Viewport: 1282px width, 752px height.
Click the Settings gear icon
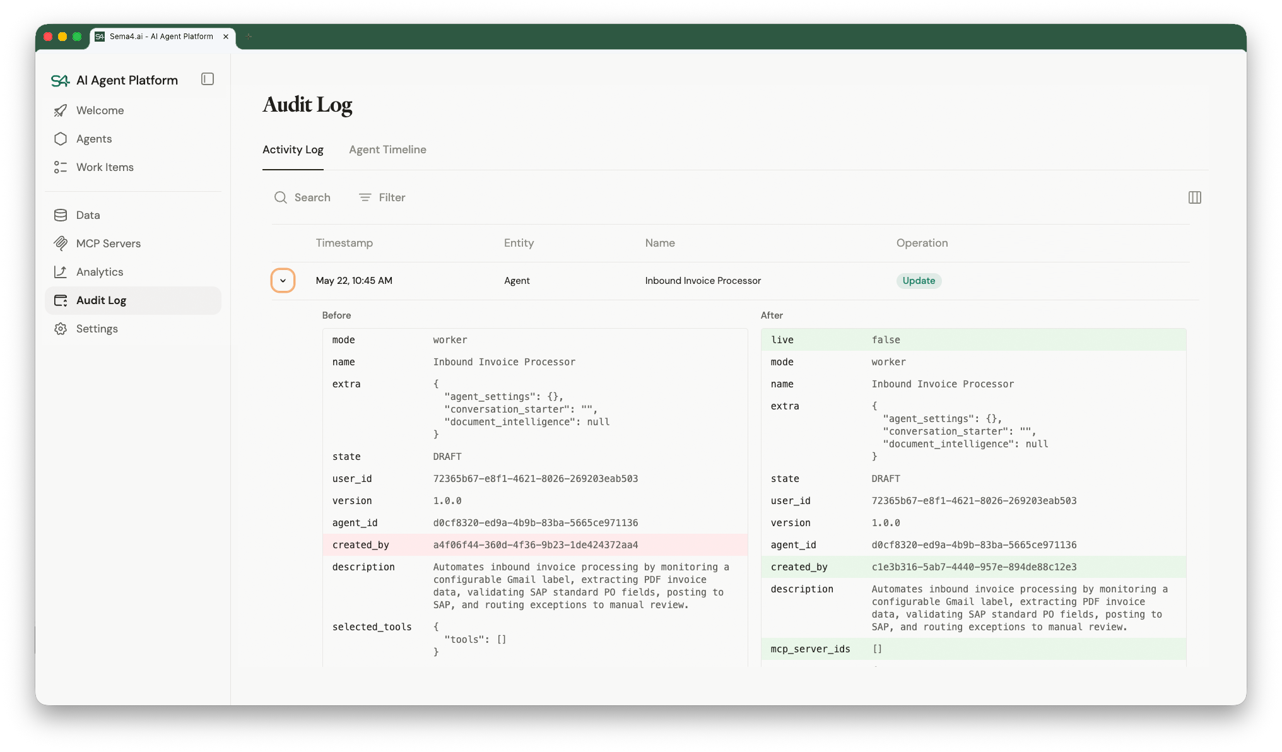pyautogui.click(x=61, y=329)
